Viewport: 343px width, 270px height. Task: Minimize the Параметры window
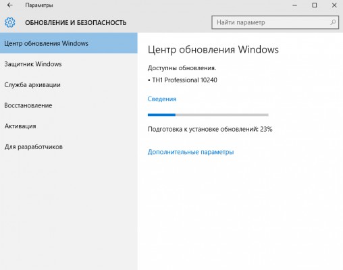pyautogui.click(x=294, y=5)
